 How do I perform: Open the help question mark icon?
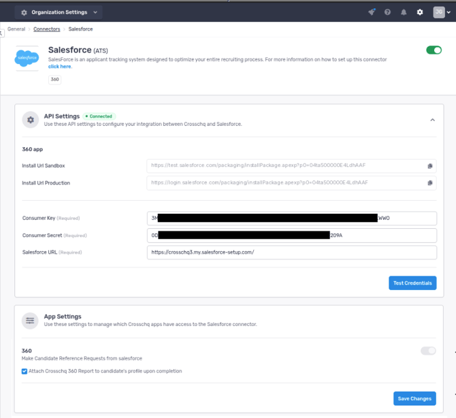click(387, 12)
